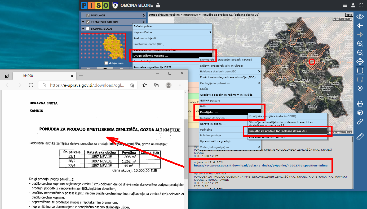Activate the info identify tool
Viewport: 367px width, 209px height.
(x=360, y=71)
